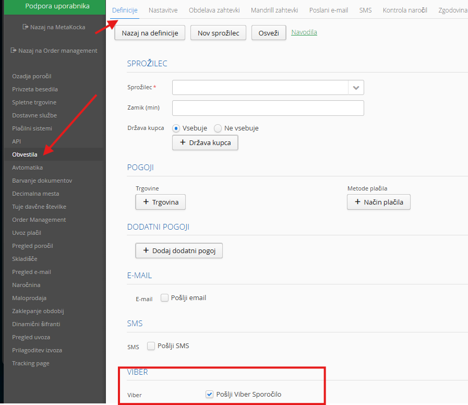Go back via Nazaj na MetaKocka
The image size is (468, 405).
(57, 27)
